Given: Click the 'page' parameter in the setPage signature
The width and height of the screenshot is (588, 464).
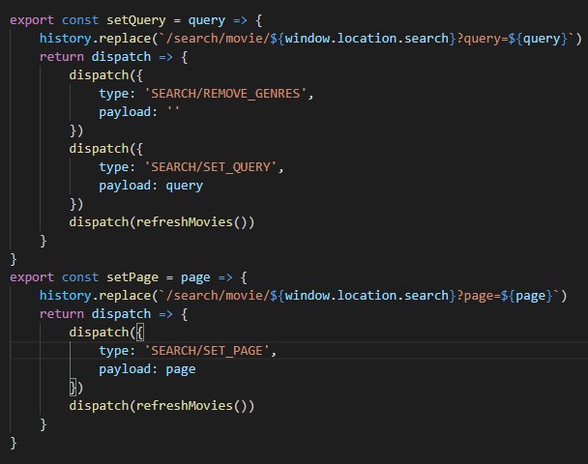Looking at the screenshot, I should coord(195,277).
